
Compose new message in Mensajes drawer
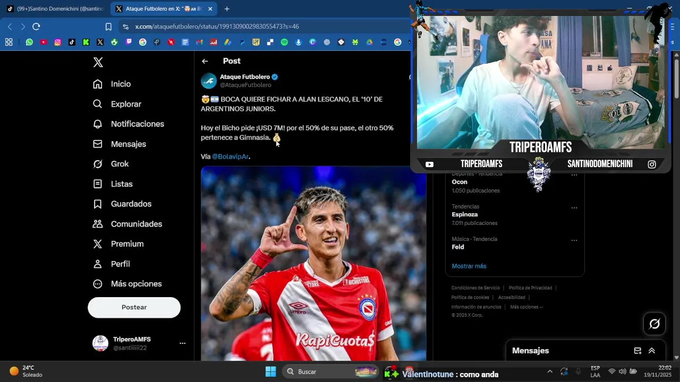[x=637, y=351]
